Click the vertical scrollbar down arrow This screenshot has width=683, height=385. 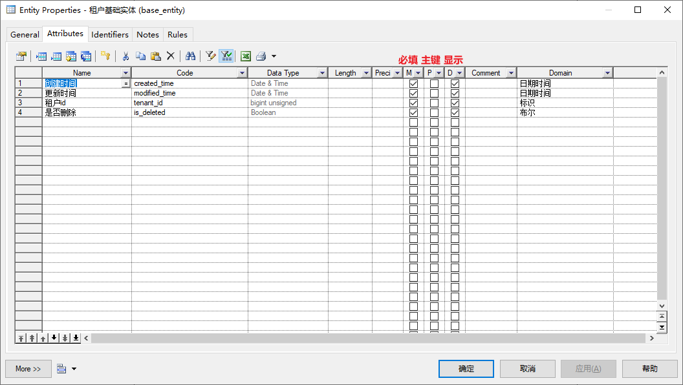662,306
